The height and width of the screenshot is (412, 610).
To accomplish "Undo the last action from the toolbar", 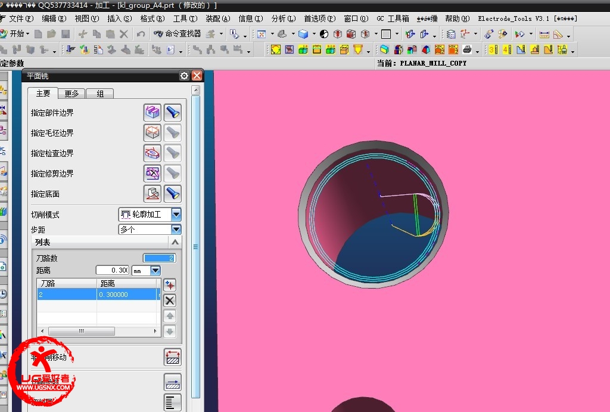I will click(141, 34).
